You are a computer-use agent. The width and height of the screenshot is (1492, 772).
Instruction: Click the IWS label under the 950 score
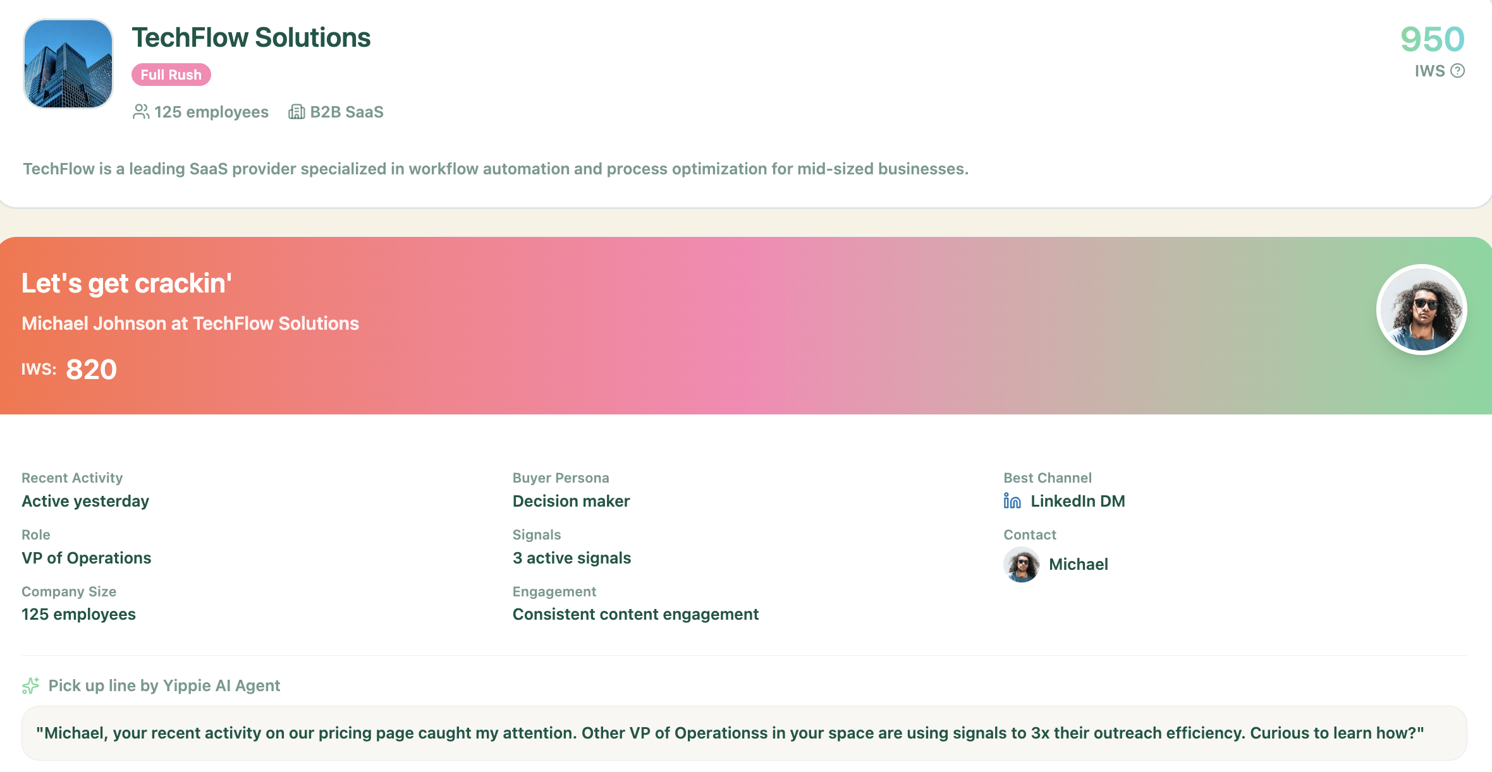1430,71
